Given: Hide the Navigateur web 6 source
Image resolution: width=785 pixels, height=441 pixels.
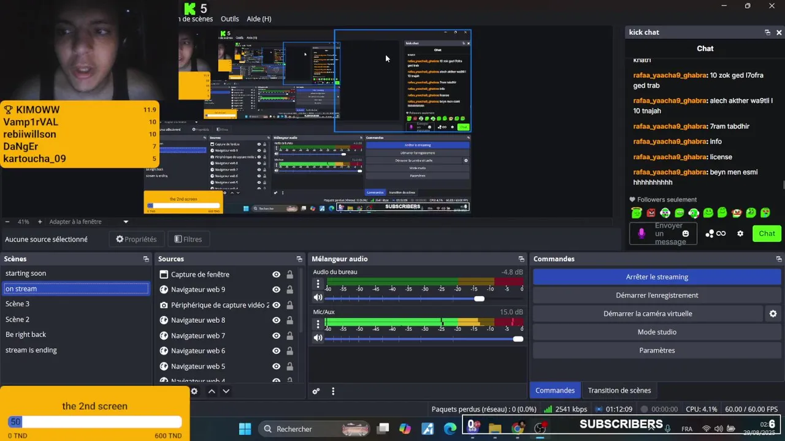Looking at the screenshot, I should pyautogui.click(x=276, y=351).
